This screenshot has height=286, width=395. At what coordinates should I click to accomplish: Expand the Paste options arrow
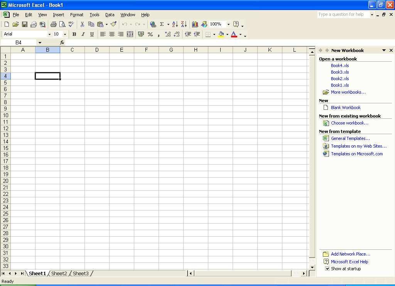[106, 24]
